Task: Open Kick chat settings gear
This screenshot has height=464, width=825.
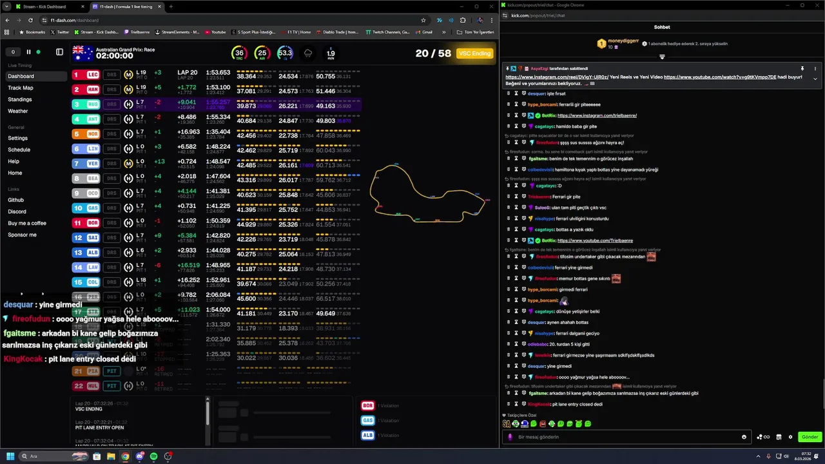Action: pos(790,437)
